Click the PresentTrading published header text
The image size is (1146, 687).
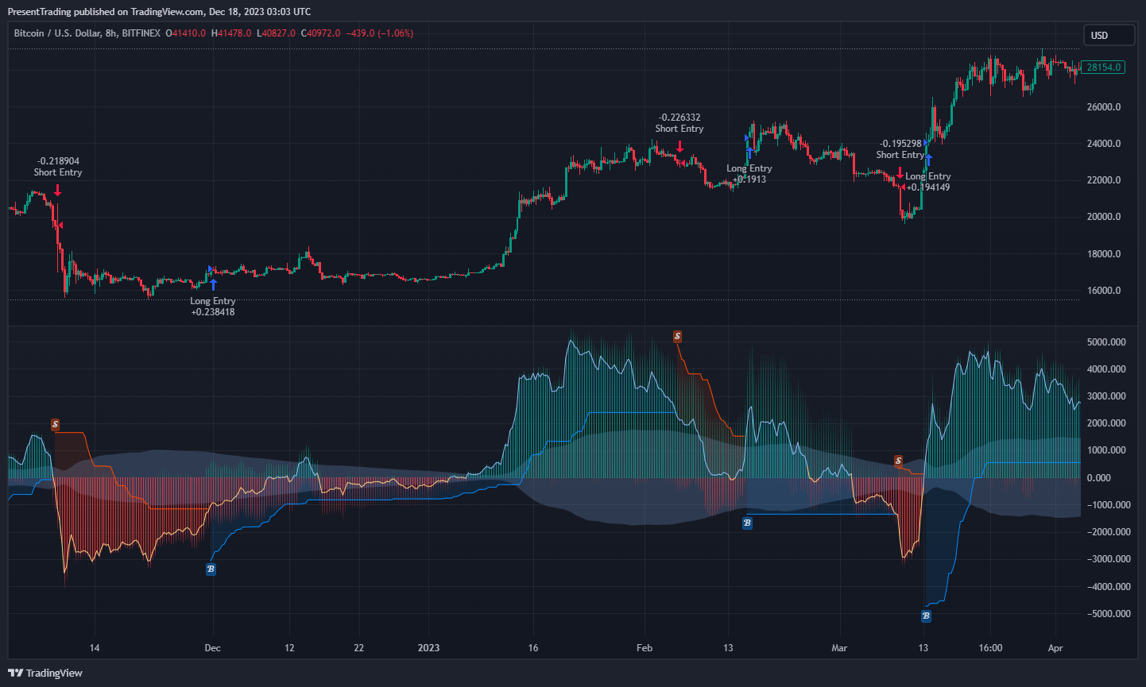159,12
